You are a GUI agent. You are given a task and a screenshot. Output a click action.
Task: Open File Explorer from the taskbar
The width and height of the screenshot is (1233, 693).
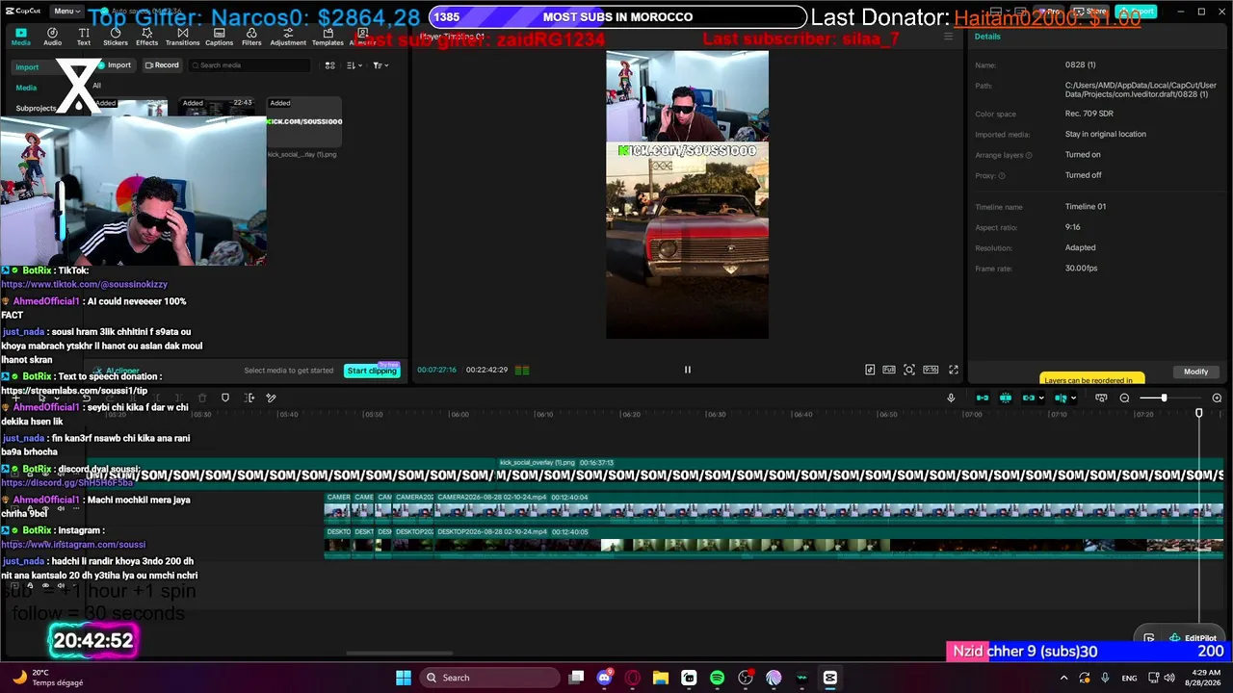pyautogui.click(x=661, y=678)
